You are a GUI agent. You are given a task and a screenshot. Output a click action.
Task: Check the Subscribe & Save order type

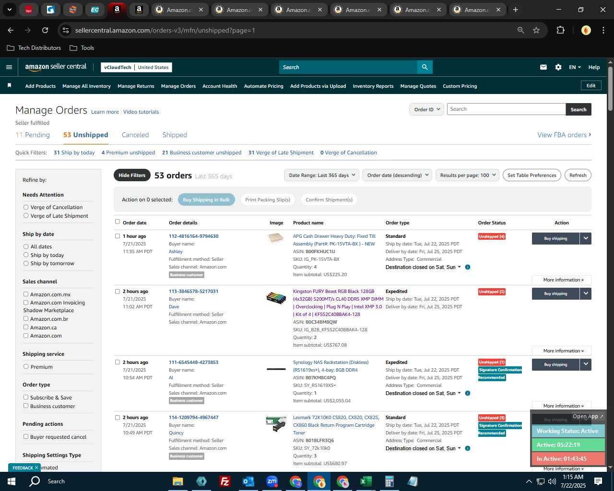point(26,397)
